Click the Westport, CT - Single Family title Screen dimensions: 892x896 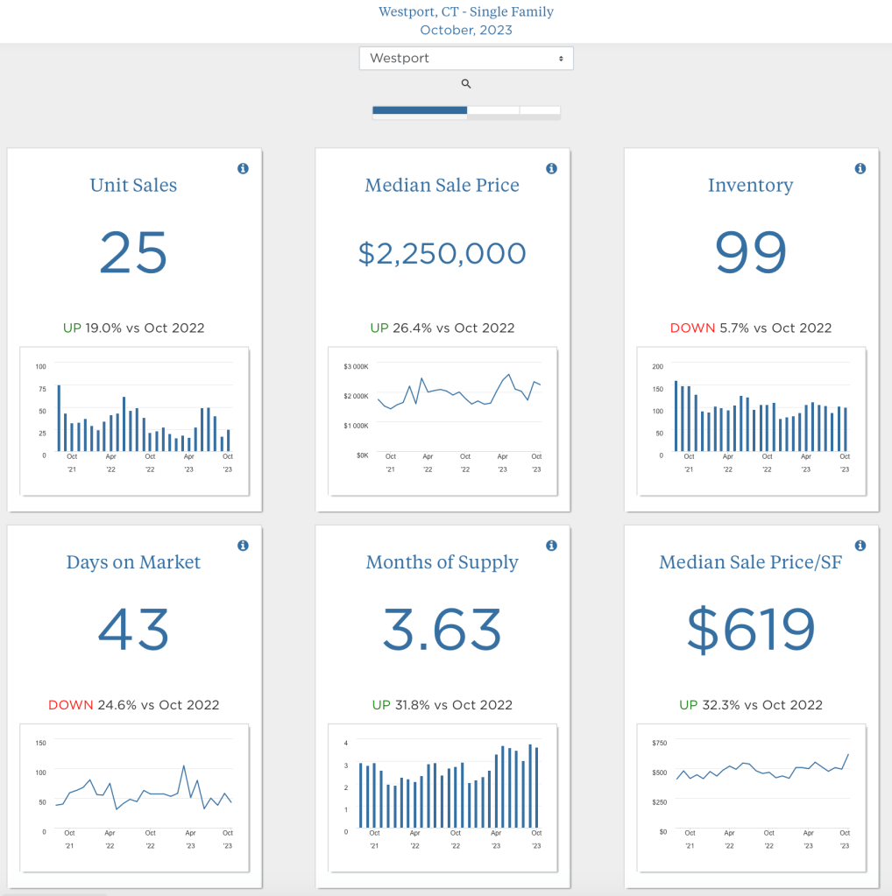point(466,12)
